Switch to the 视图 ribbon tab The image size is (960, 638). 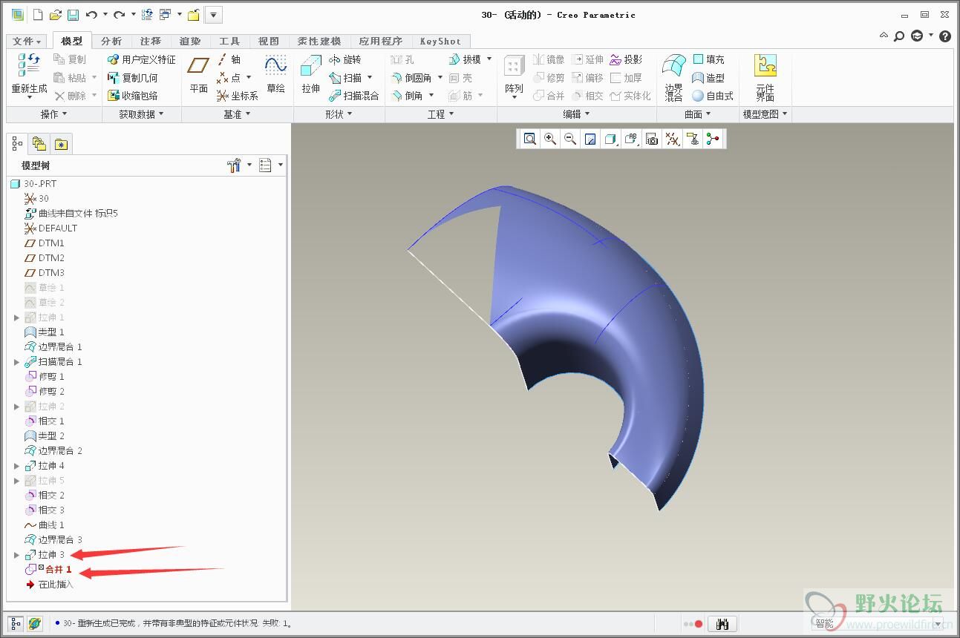pos(269,42)
